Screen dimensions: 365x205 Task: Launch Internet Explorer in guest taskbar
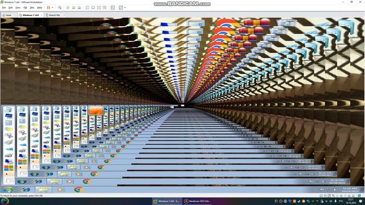[26, 190]
